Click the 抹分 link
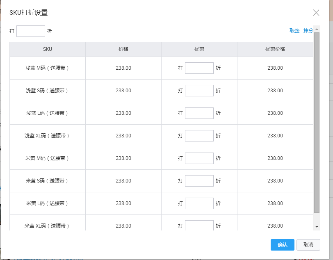The height and width of the screenshot is (260, 333). (x=308, y=31)
